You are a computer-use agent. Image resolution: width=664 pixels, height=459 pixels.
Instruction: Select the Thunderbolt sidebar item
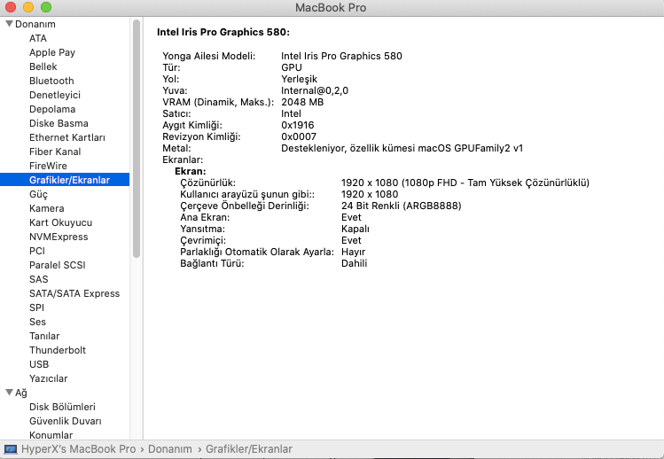58,350
